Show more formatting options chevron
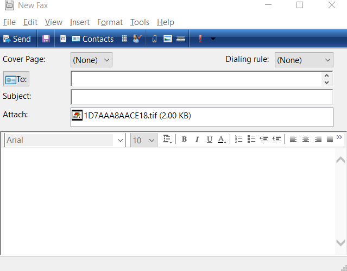The image size is (347, 271). coord(339,137)
